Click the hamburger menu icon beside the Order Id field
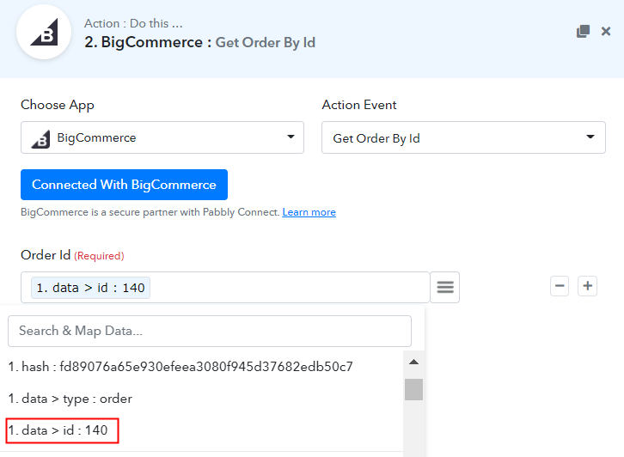Image resolution: width=624 pixels, height=457 pixels. (445, 287)
